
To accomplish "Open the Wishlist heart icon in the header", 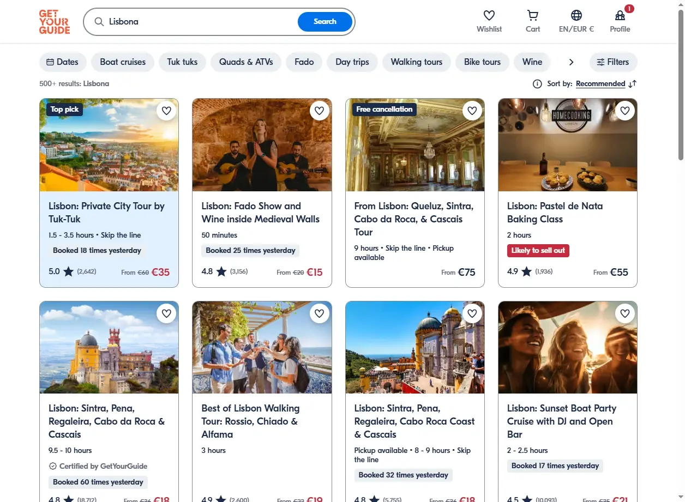I will [x=489, y=16].
